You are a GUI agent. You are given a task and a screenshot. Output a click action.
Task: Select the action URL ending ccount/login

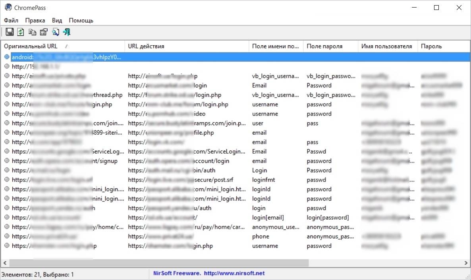(x=179, y=161)
